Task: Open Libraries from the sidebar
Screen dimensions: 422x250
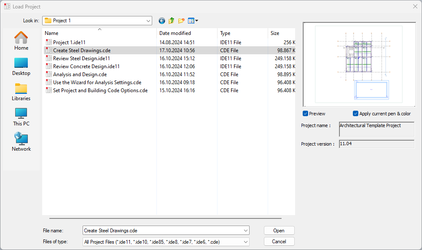Action: (x=21, y=92)
